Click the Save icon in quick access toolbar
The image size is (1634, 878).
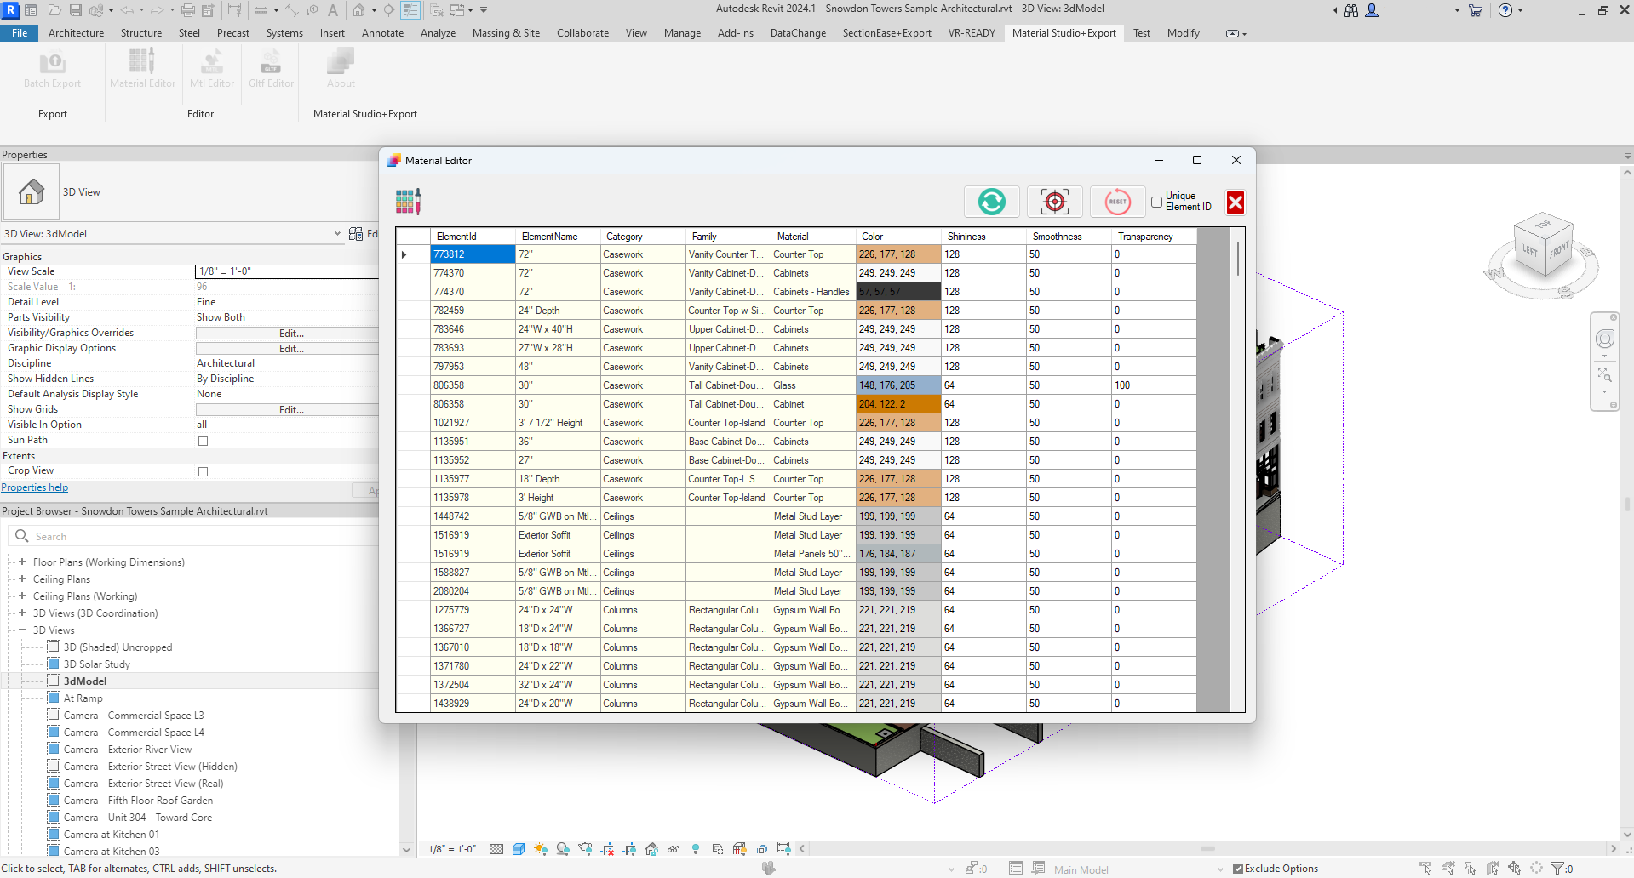76,10
